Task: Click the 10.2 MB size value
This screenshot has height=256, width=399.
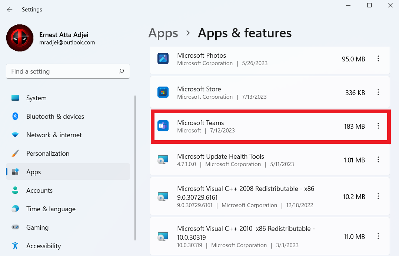Action: pos(354,197)
